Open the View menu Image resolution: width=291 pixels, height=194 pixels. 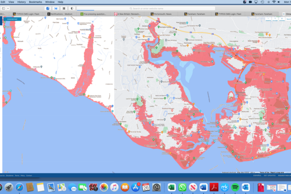(x=11, y=2)
